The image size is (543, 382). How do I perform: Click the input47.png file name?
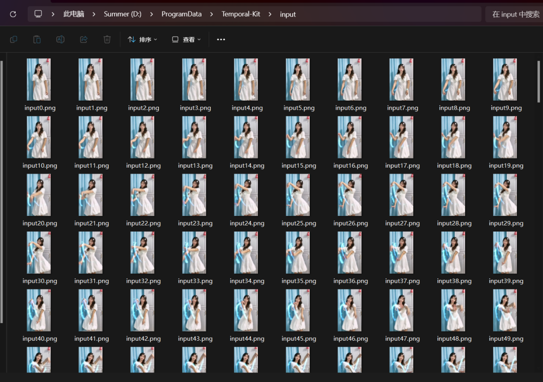pyautogui.click(x=402, y=339)
